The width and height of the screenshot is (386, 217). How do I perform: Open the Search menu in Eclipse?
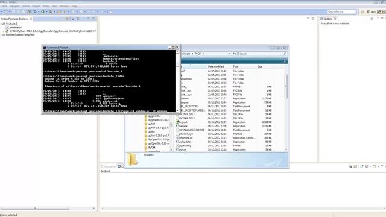(x=26, y=6)
